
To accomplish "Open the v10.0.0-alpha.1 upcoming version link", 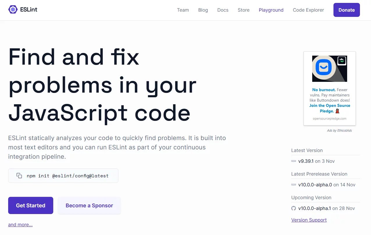I will pos(315,208).
